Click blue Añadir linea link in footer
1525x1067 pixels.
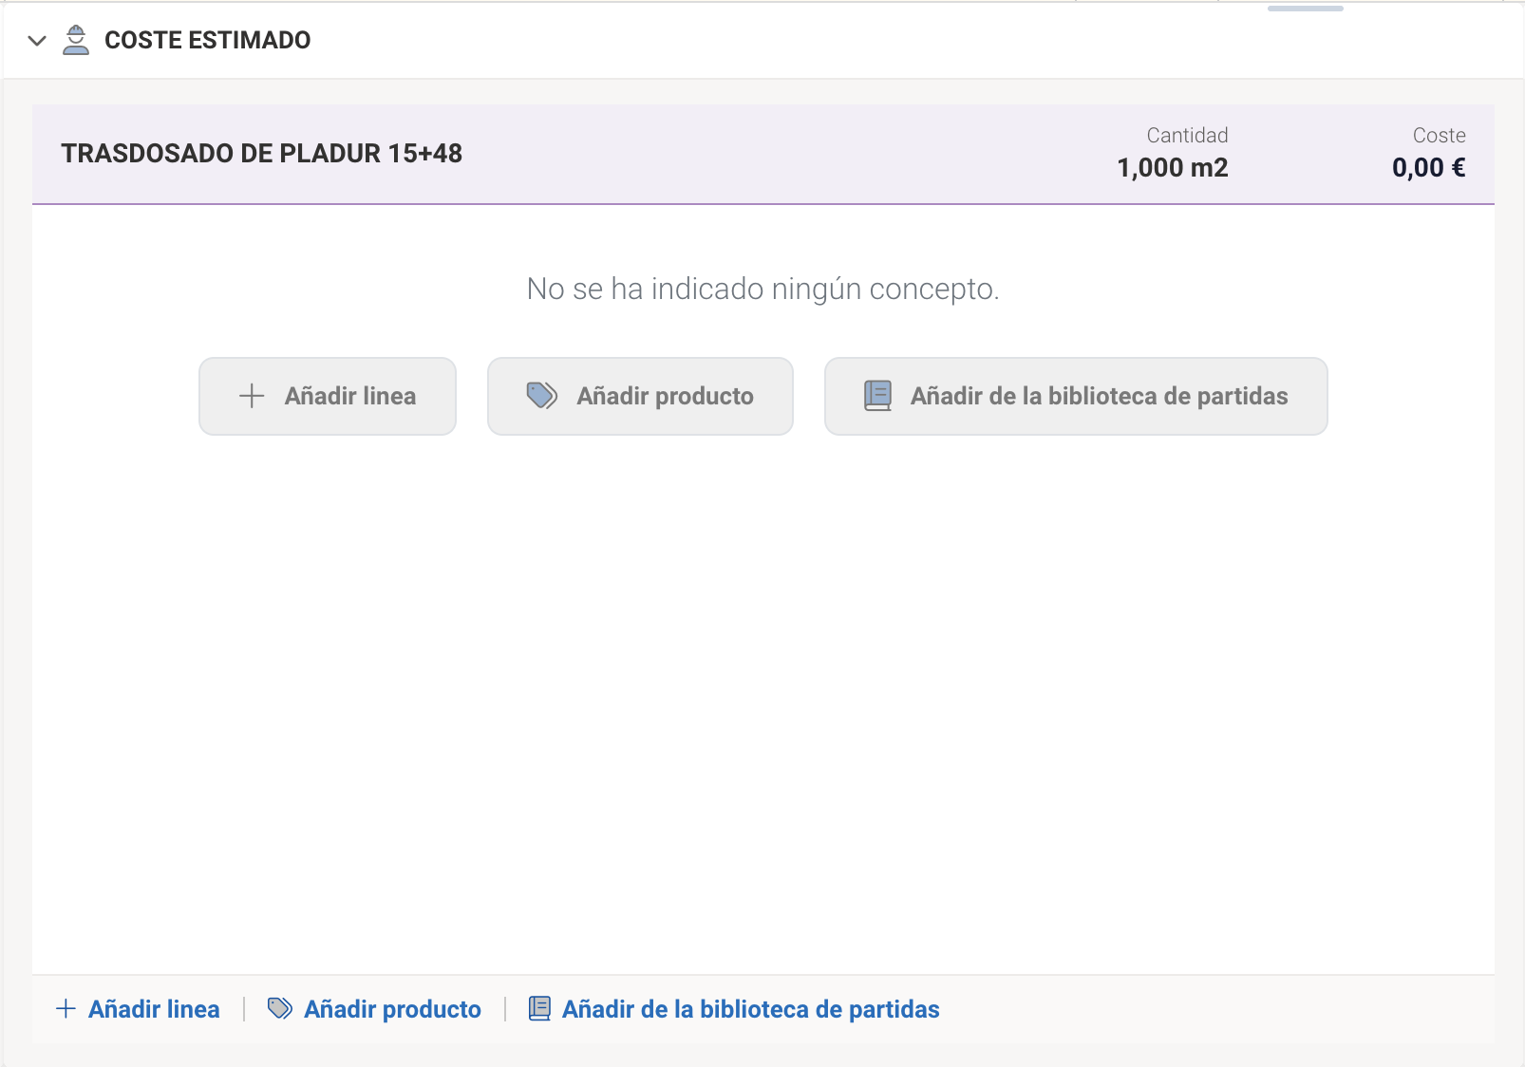click(x=154, y=1009)
